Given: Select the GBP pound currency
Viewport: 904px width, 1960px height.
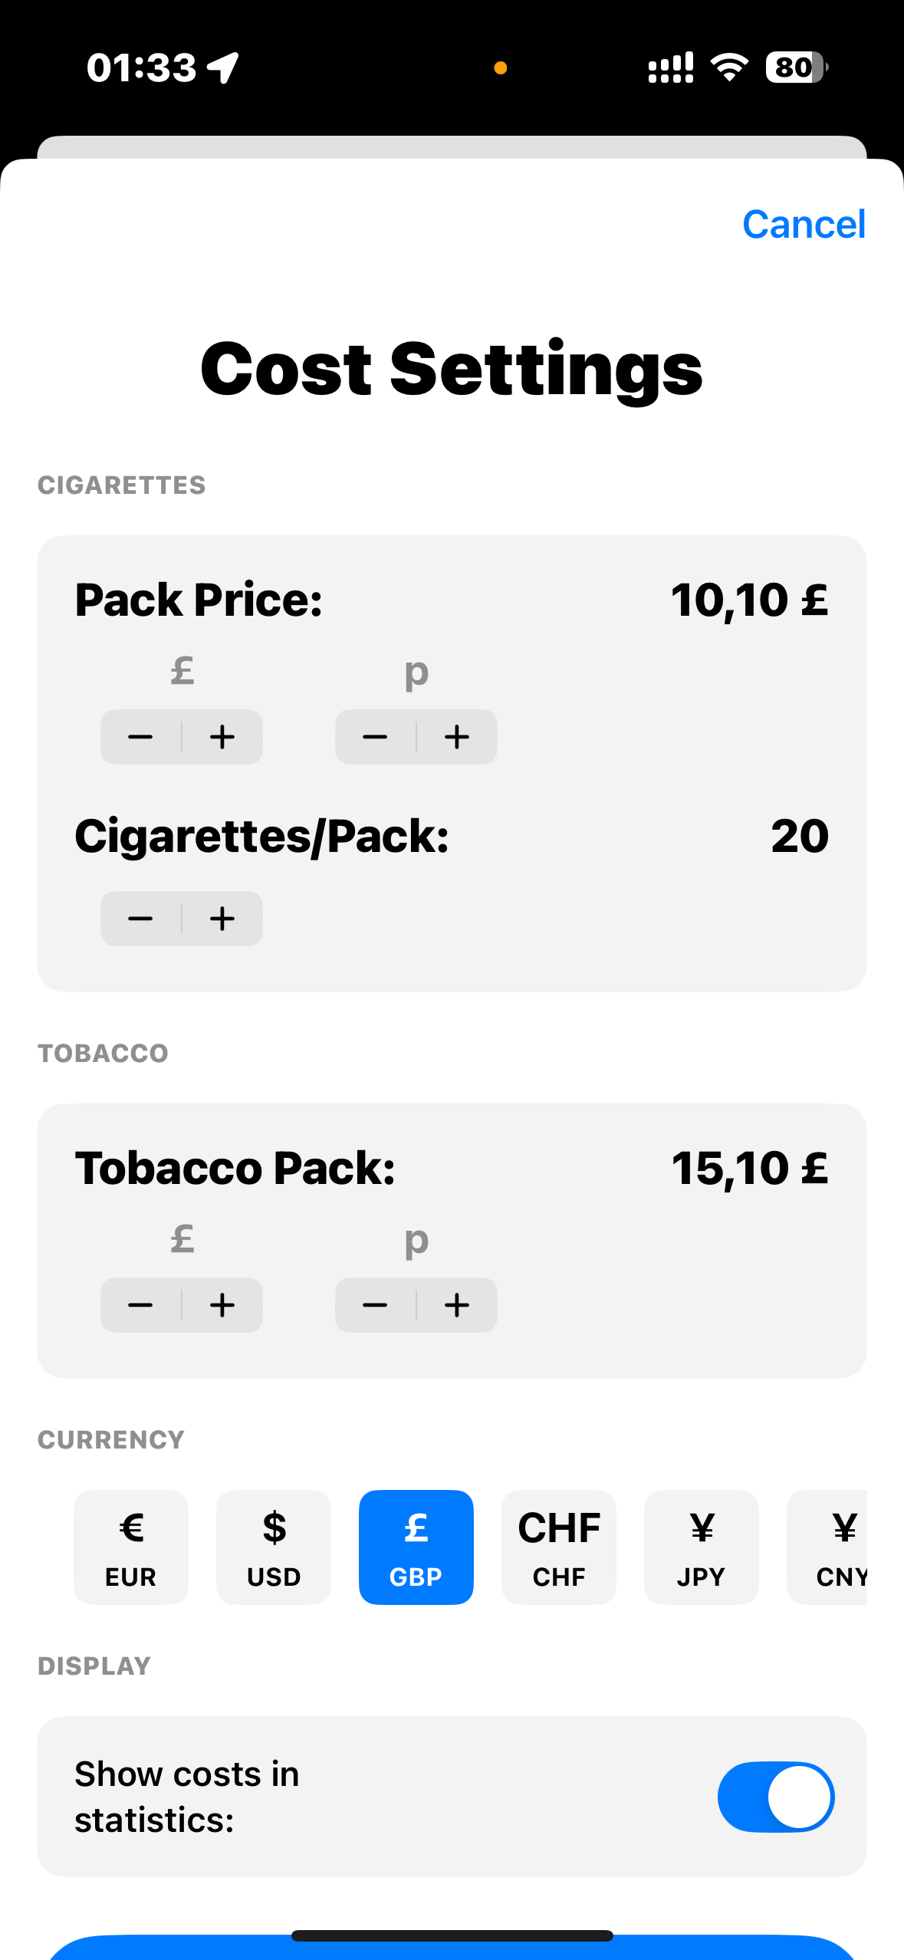Looking at the screenshot, I should (416, 1547).
